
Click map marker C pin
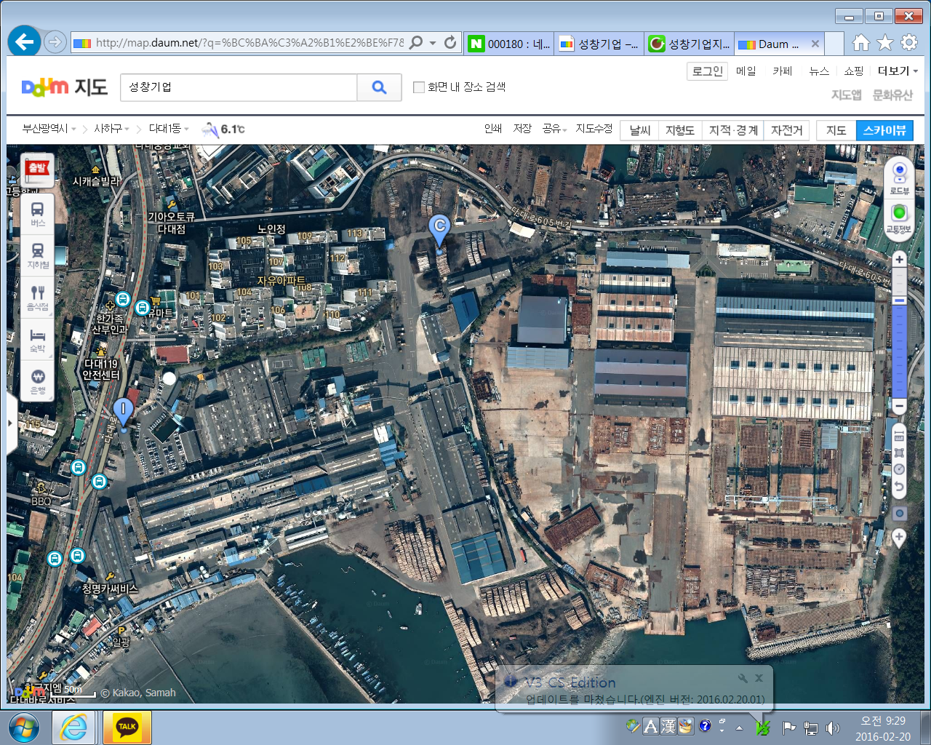coord(439,228)
